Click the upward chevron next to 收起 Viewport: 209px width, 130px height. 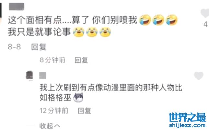point(57,125)
